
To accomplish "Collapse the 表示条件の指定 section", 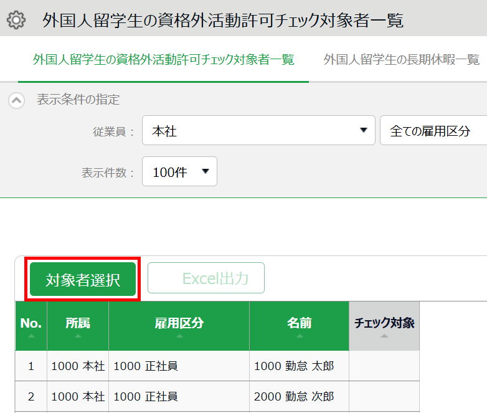I will click(16, 100).
